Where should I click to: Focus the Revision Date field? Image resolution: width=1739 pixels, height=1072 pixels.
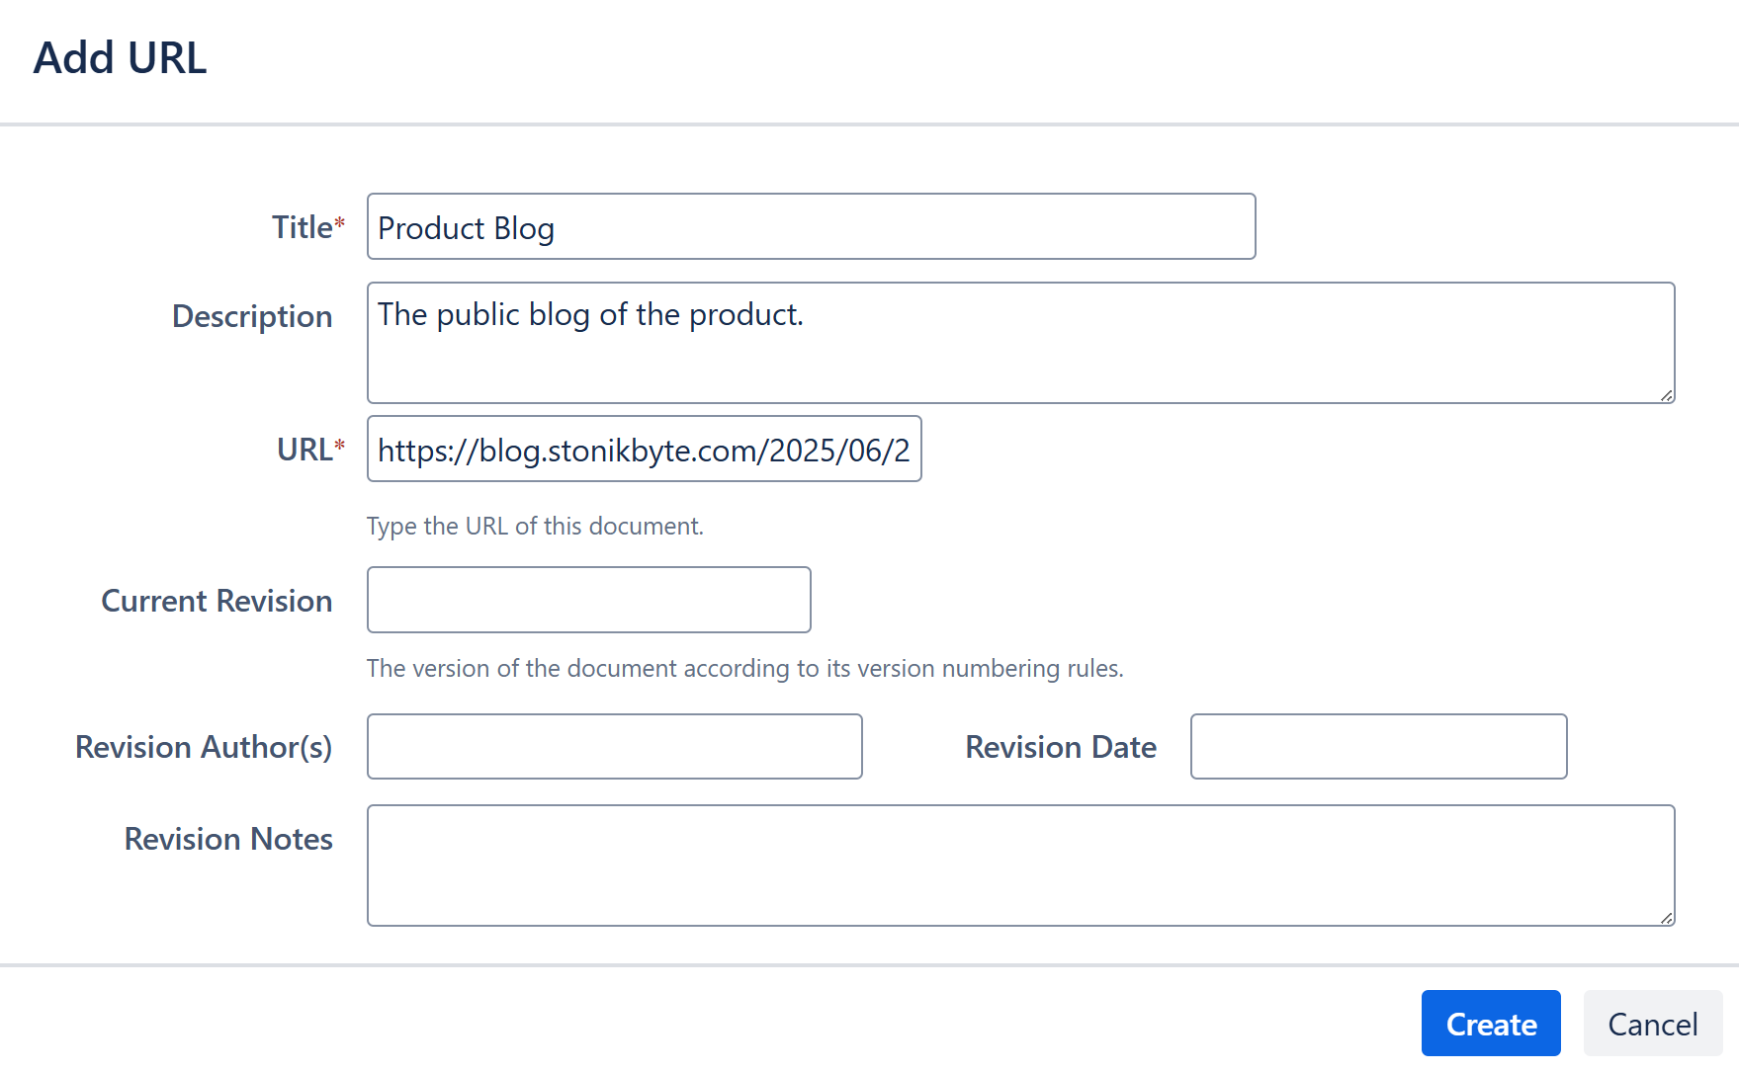pyautogui.click(x=1378, y=747)
